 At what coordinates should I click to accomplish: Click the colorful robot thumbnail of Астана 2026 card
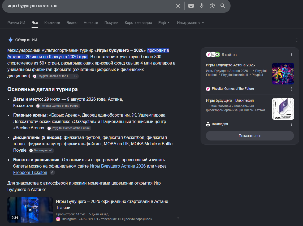283,74
